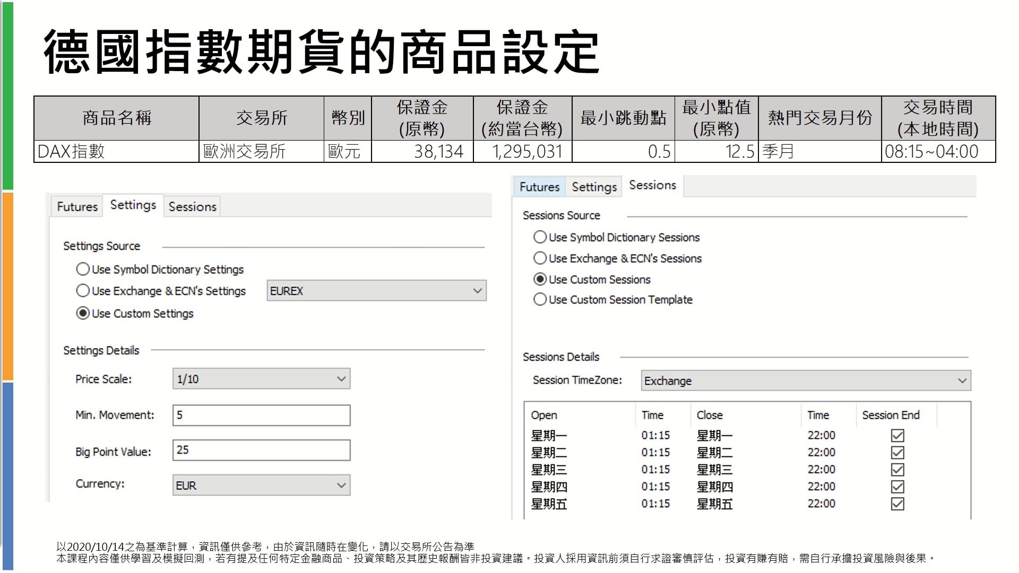The height and width of the screenshot is (573, 1019).
Task: Toggle Session End checkbox for 星期五
Action: point(897,503)
